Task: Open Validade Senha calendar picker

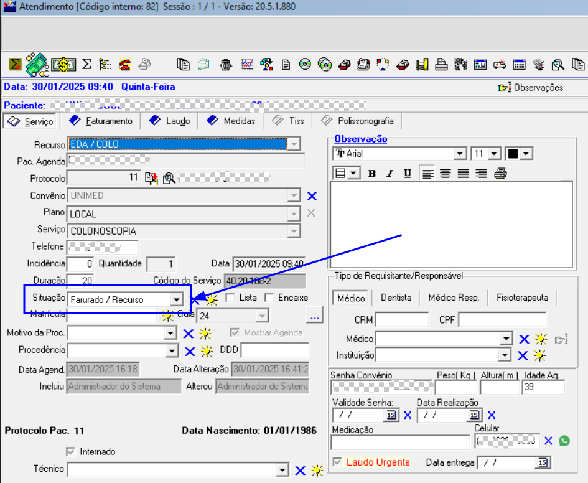Action: tap(391, 415)
